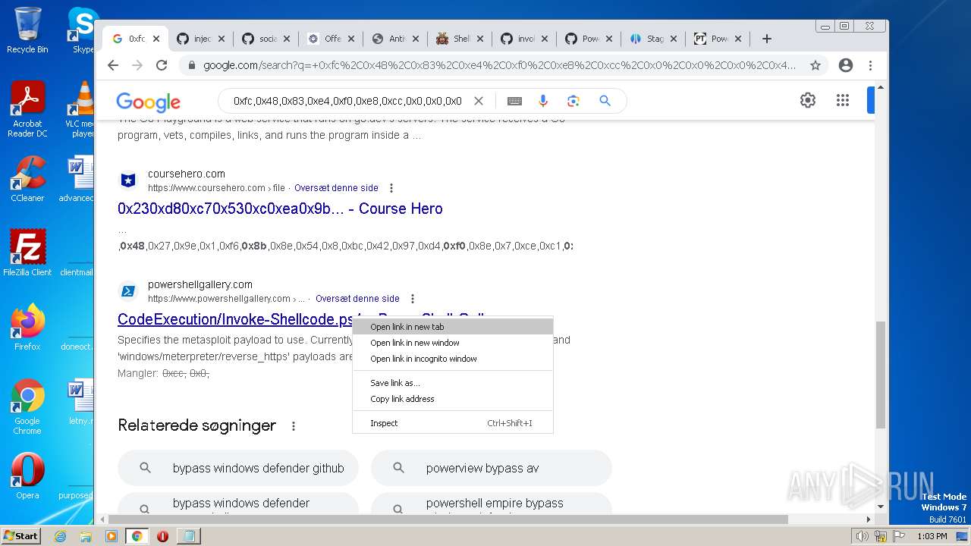Choose Open link in incognito window
The image size is (971, 546).
click(x=453, y=359)
